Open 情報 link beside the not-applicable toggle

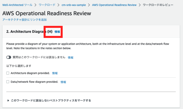[x=71, y=57]
